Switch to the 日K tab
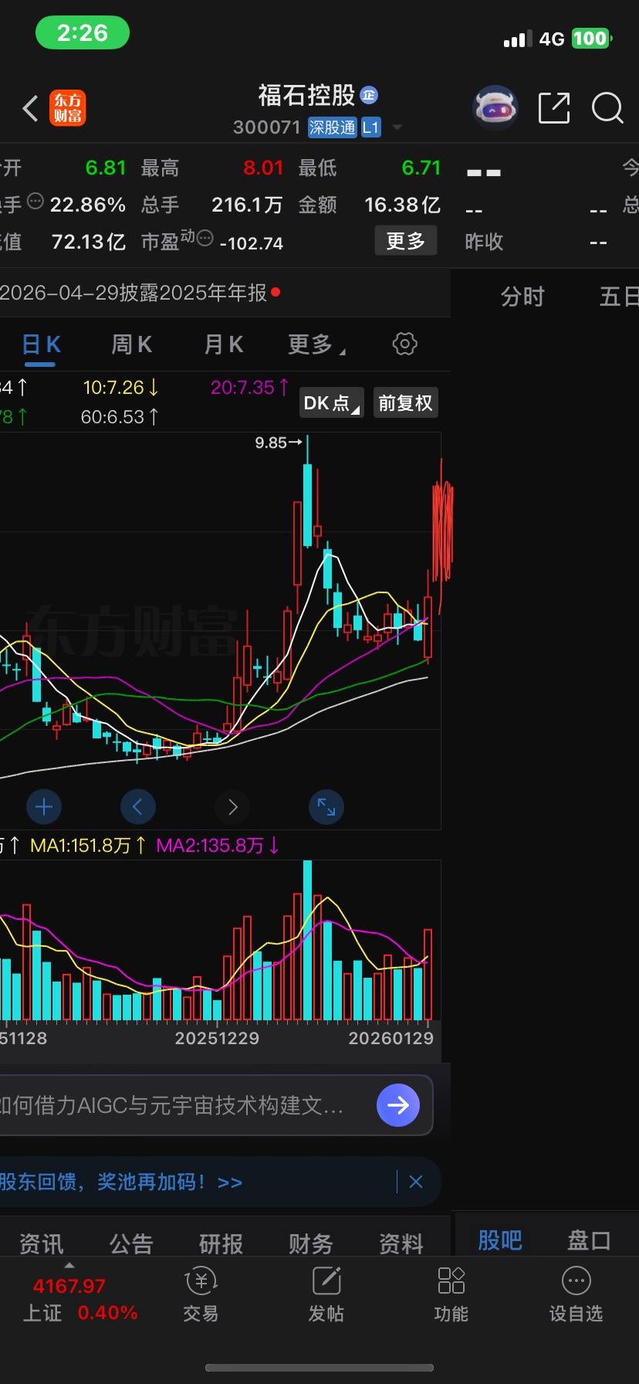The image size is (639, 1384). tap(41, 344)
